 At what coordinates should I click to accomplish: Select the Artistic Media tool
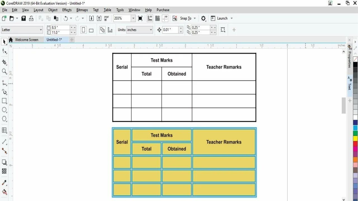coord(4,92)
